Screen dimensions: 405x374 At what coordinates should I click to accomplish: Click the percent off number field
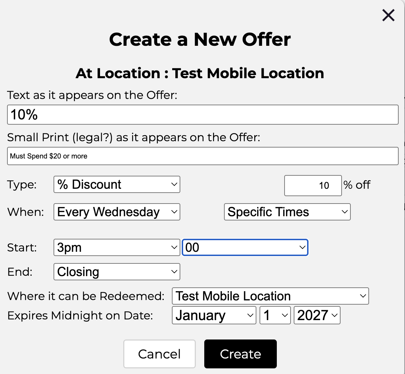coord(313,186)
